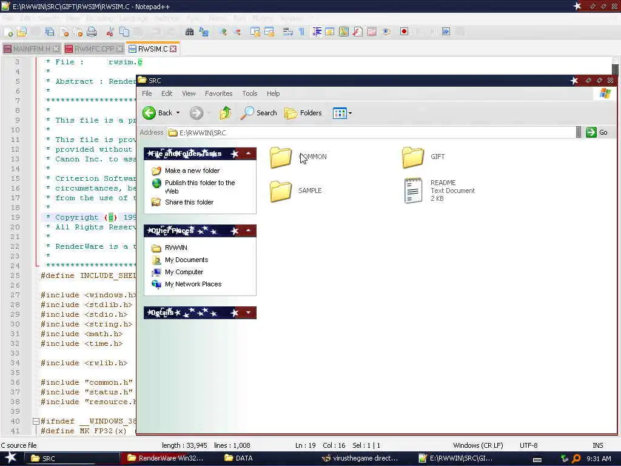This screenshot has width=621, height=466.
Task: Click the Close All icon in Notepad++ toolbar
Action: [x=78, y=32]
